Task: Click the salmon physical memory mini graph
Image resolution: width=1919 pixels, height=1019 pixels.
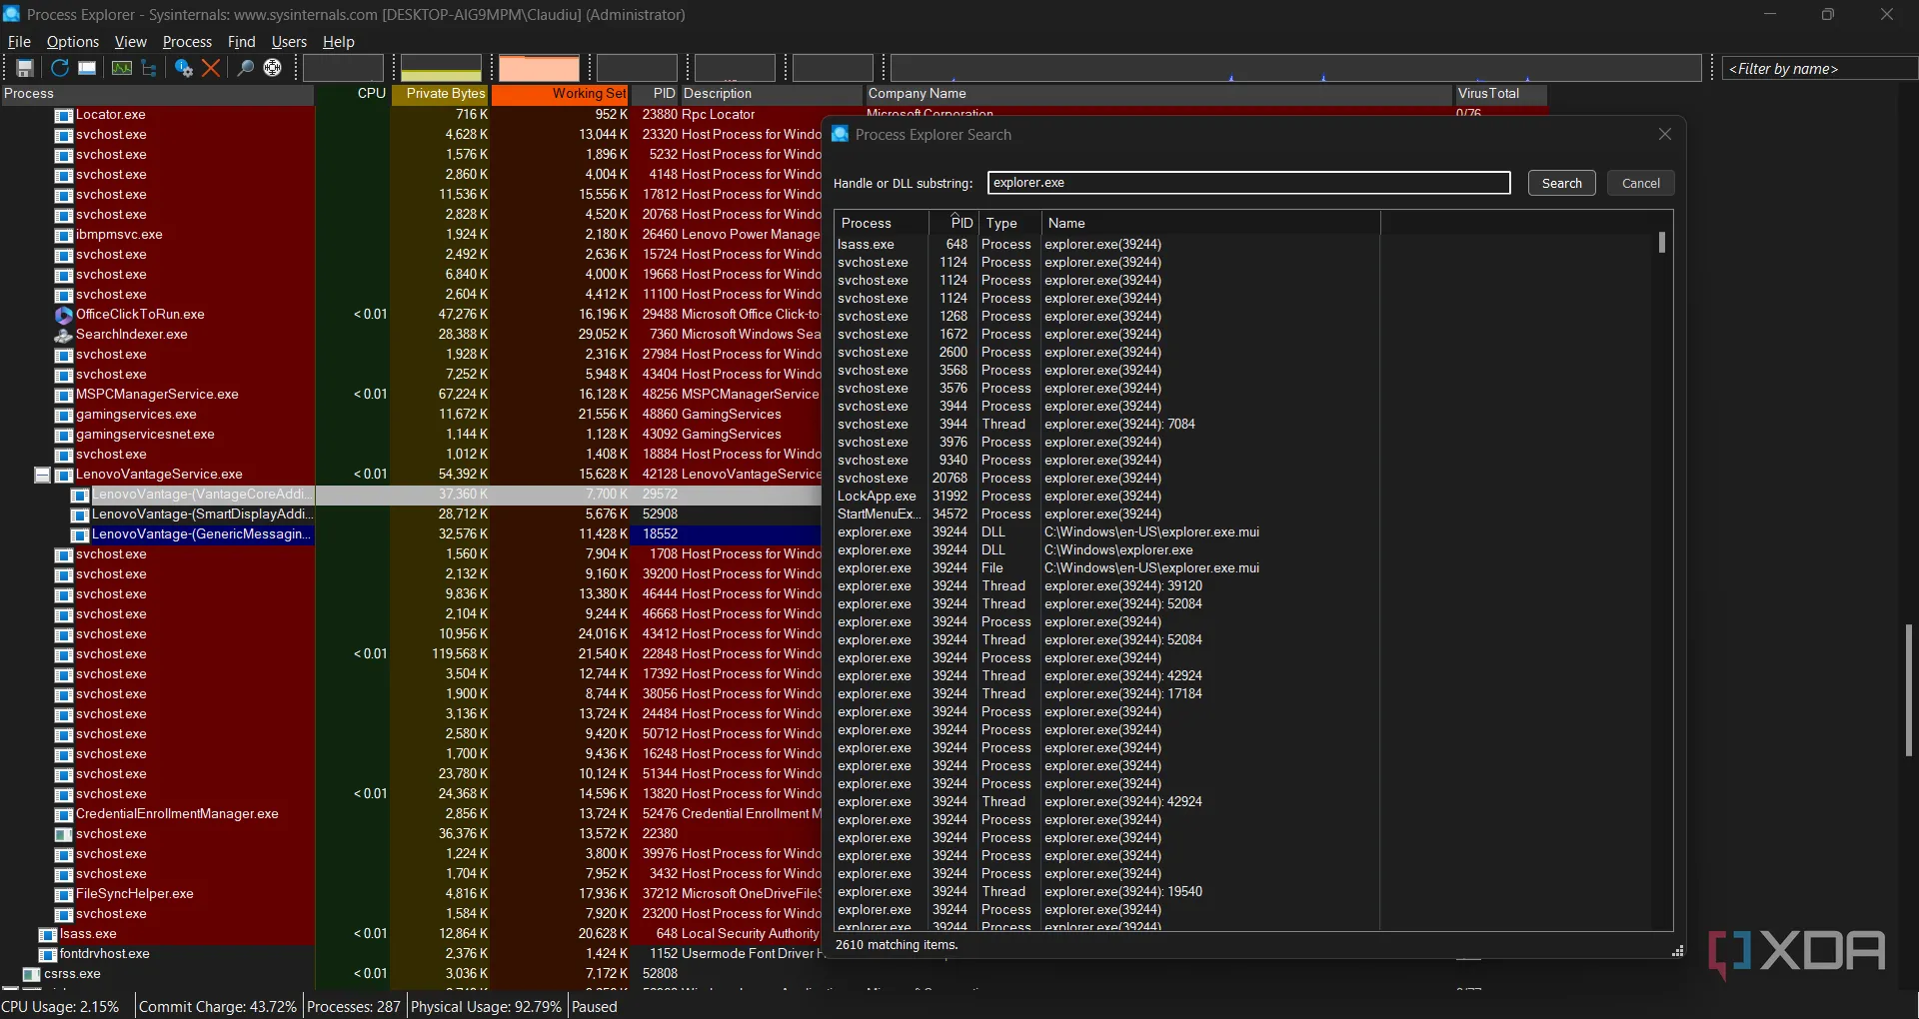Action: (539, 68)
